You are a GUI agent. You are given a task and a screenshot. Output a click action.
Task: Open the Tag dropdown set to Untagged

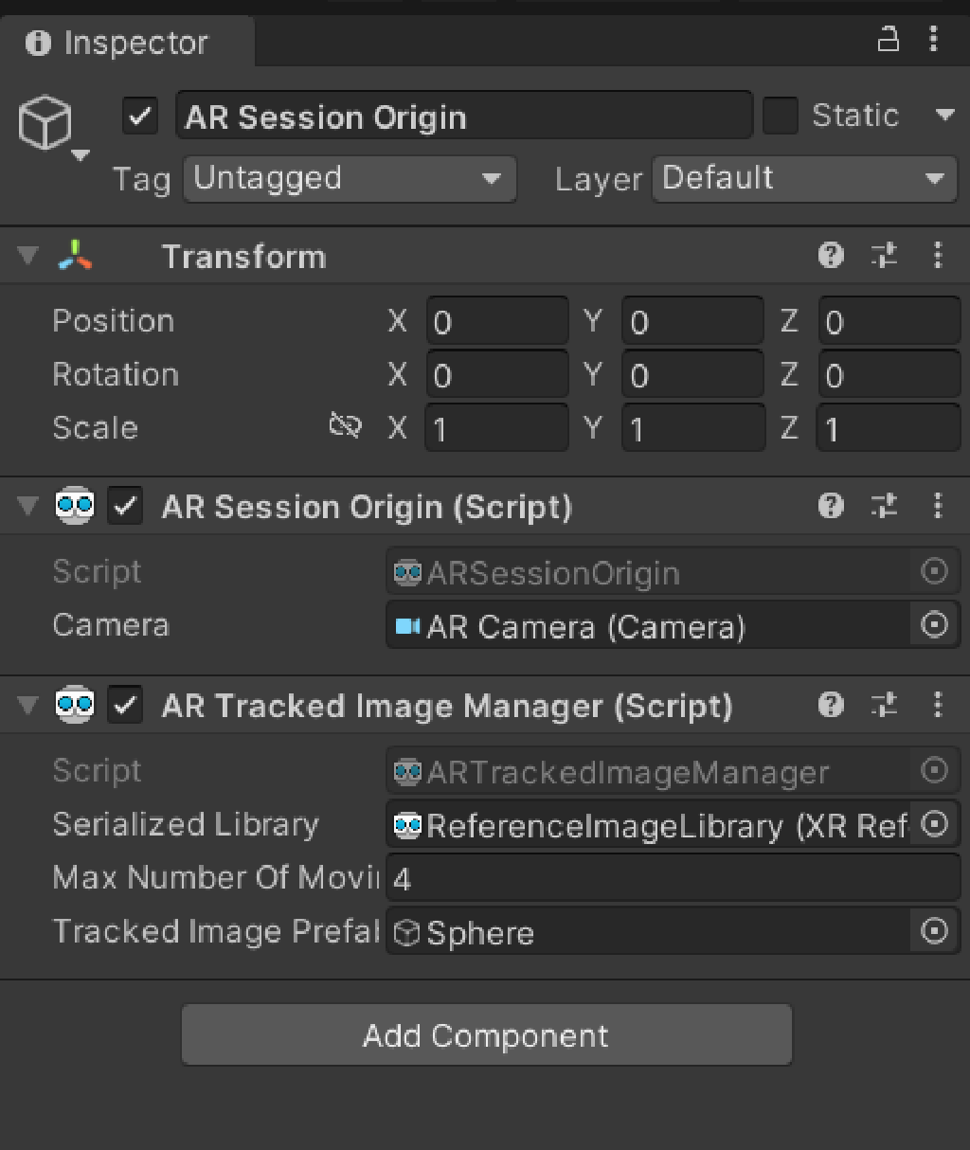(x=349, y=178)
